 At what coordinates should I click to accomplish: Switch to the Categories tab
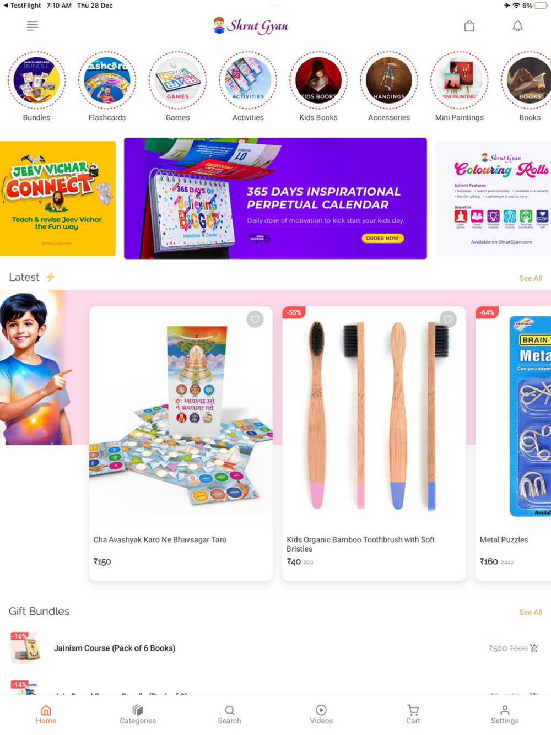(138, 715)
